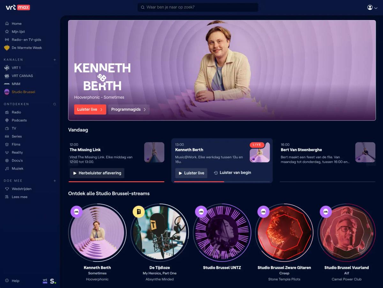
Task: Click the VRT 1 channel logo
Action: 7,68
